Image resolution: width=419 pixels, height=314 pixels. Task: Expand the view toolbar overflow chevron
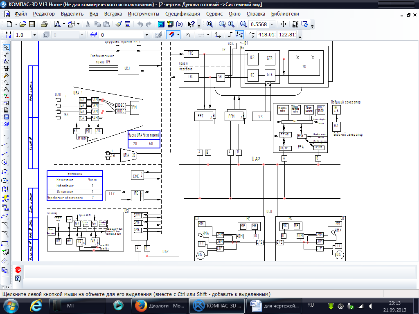(x=312, y=26)
